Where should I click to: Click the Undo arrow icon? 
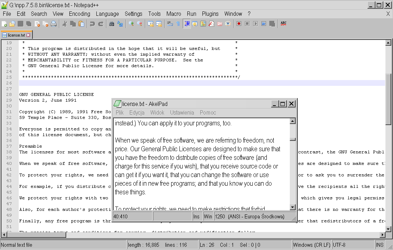click(92, 24)
